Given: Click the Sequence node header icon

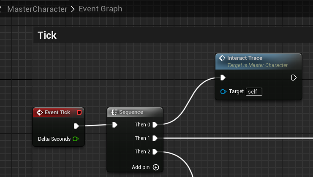Looking at the screenshot, I should coord(114,112).
